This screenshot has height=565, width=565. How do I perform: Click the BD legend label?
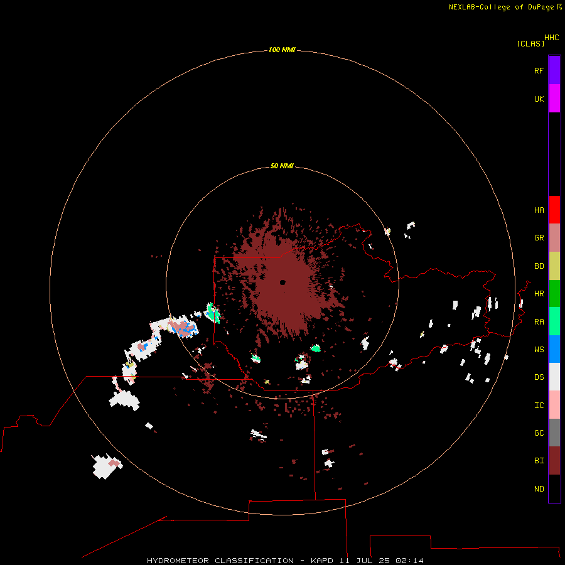[539, 266]
